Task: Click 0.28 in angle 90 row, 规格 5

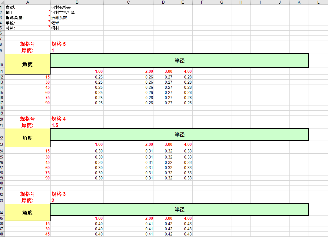Action: click(x=183, y=103)
